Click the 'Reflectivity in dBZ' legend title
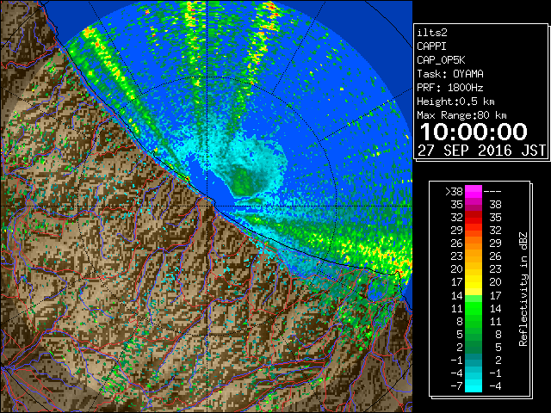 point(523,289)
